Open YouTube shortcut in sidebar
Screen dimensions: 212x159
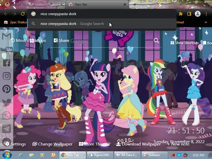[6, 50]
